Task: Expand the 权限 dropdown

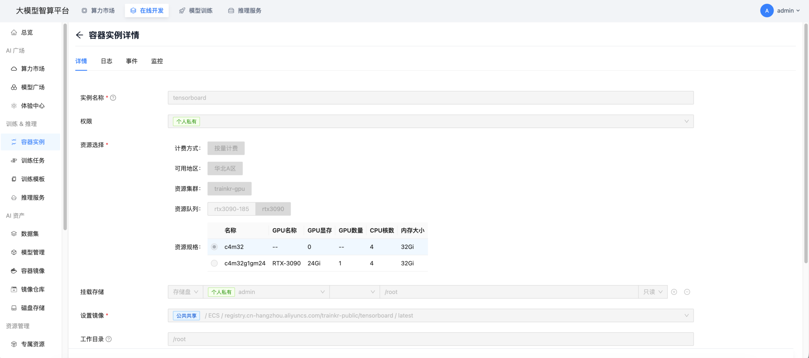Action: (686, 121)
